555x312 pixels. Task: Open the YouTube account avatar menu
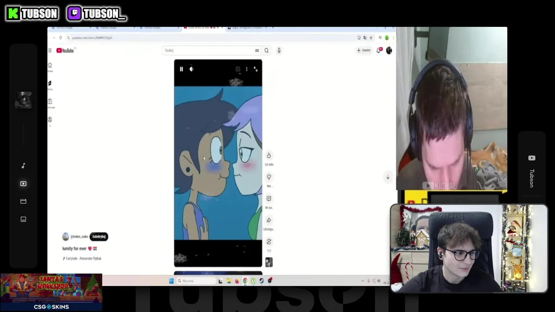tap(389, 51)
